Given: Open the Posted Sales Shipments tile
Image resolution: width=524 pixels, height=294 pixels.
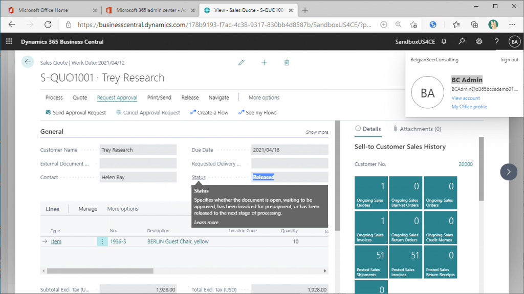Looking at the screenshot, I should pos(371,262).
